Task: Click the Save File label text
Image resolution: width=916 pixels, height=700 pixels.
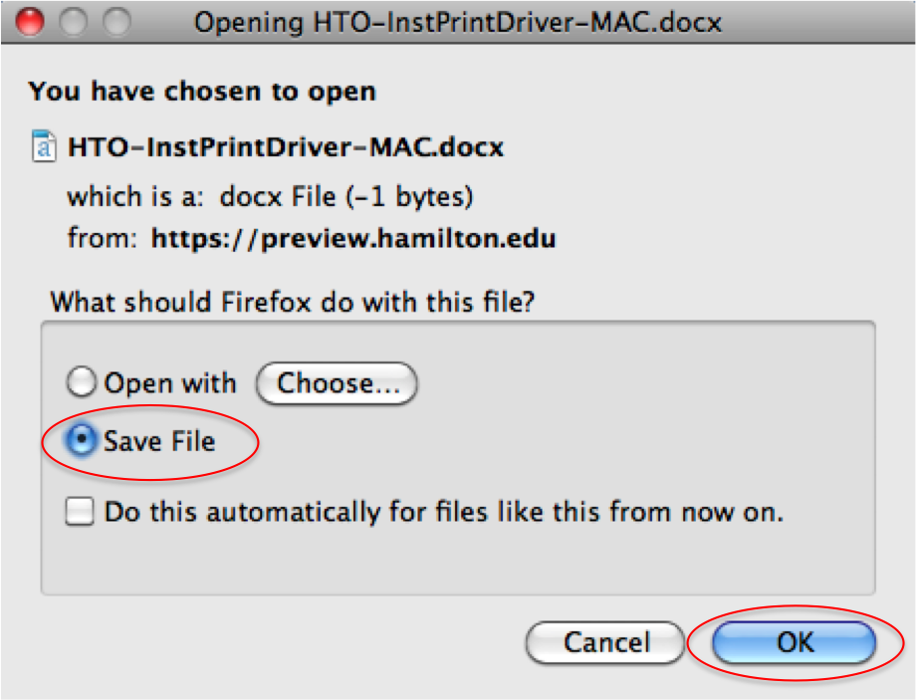Action: coord(159,440)
